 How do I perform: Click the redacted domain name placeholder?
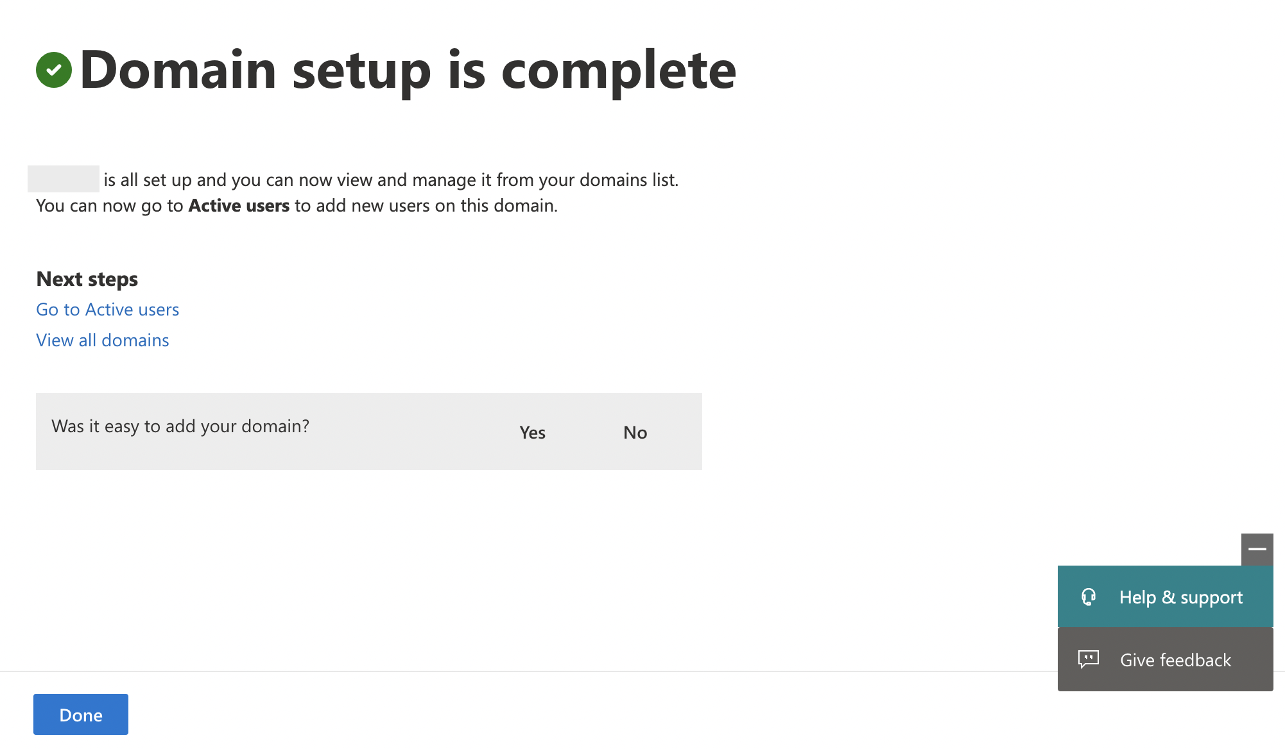click(x=64, y=179)
